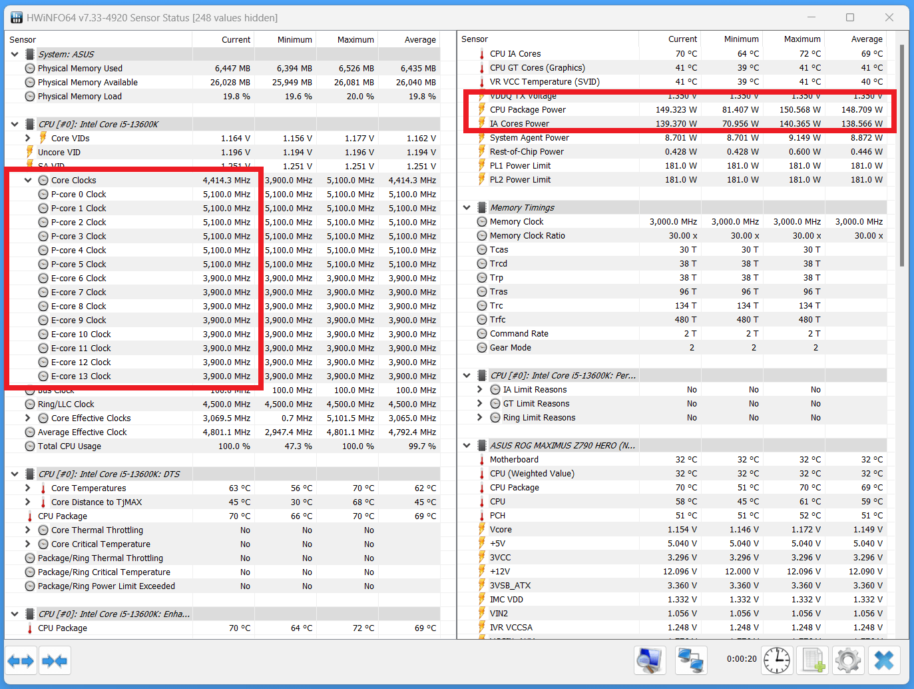Viewport: 914px width, 689px height.
Task: Reset the clock timer icon
Action: pos(777,661)
